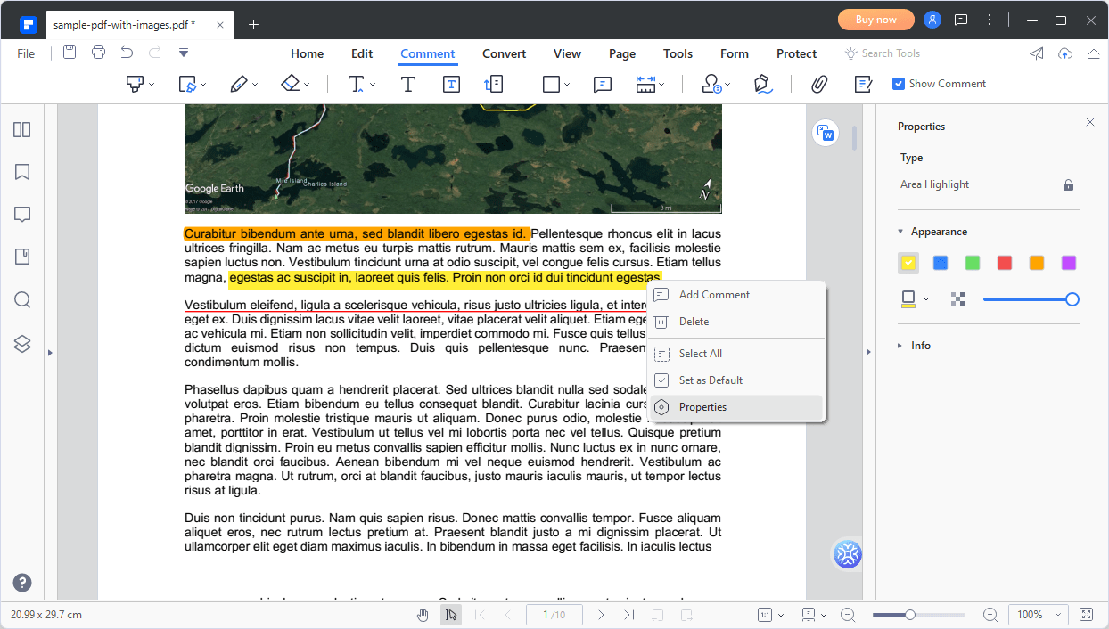Screen dimensions: 1109x629
Task: Select the Typewriter text tool
Action: coord(408,84)
